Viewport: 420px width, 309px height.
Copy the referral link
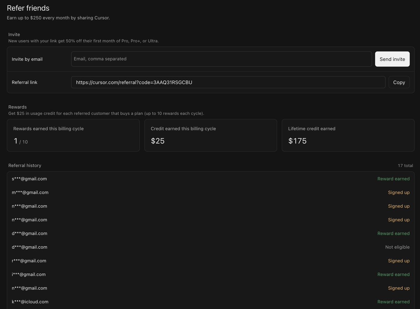pos(399,82)
